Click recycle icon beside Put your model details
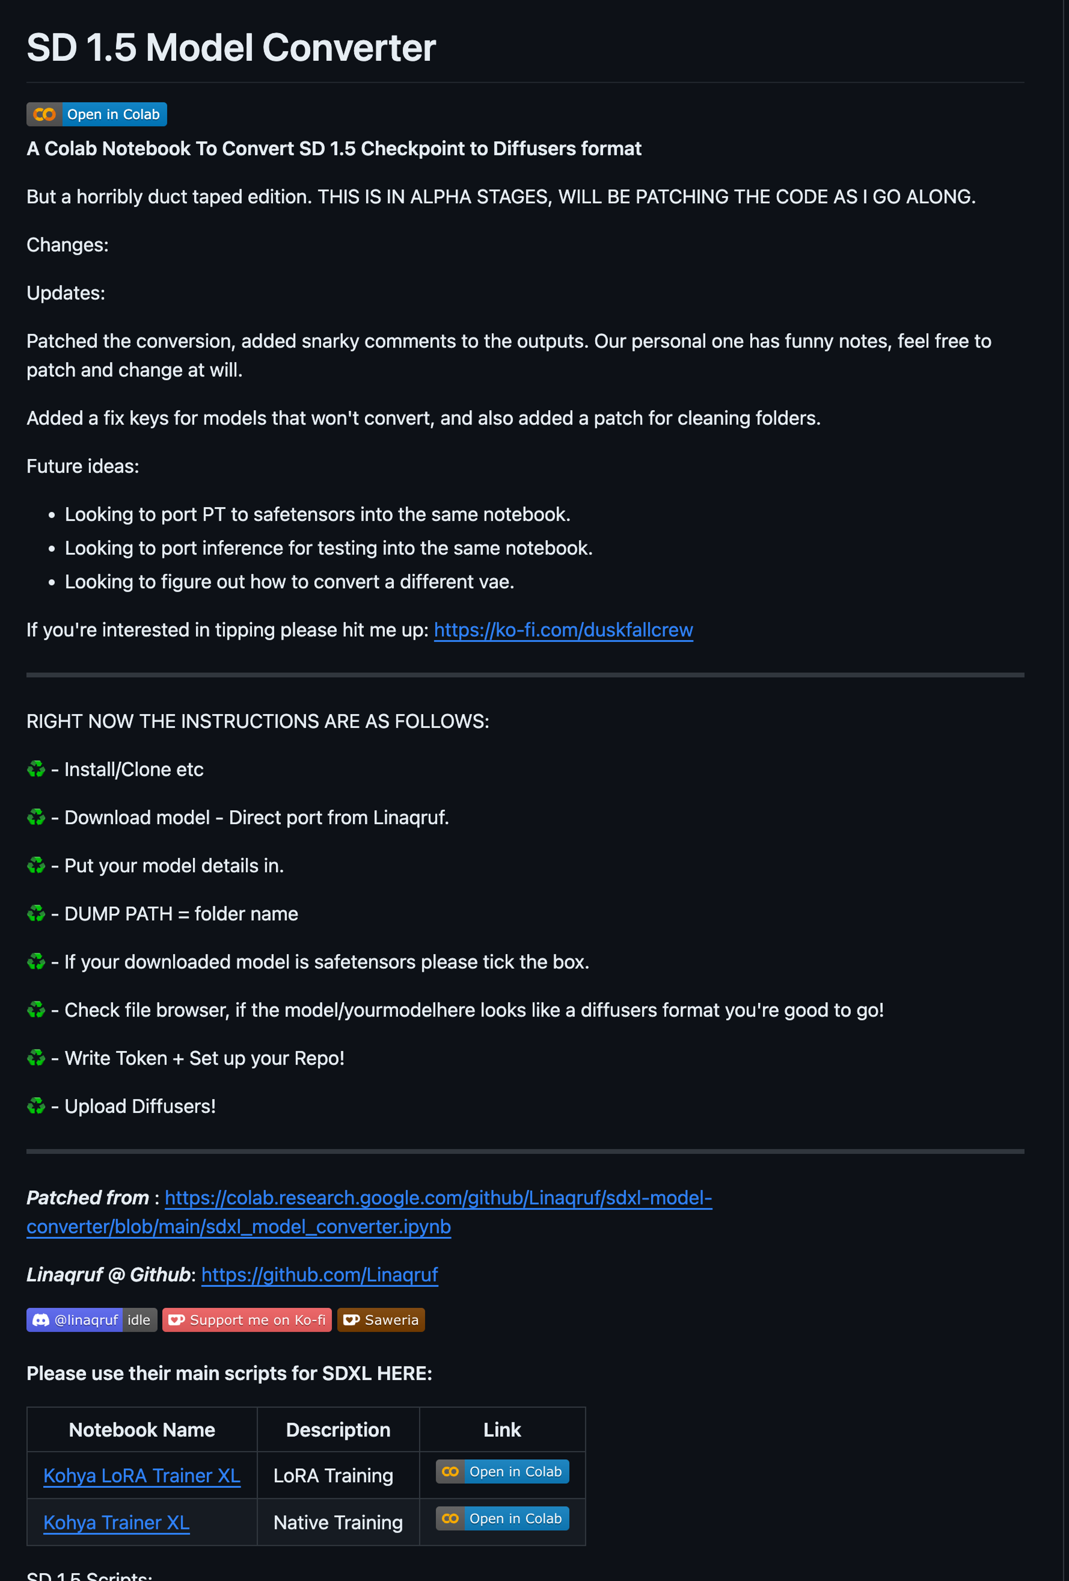1069x1581 pixels. tap(36, 865)
